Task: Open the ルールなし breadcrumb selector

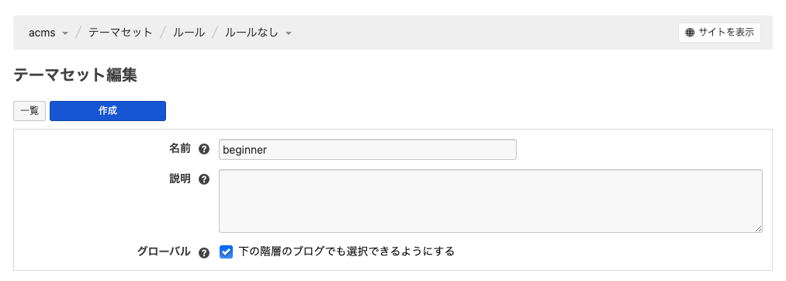Action: 258,33
